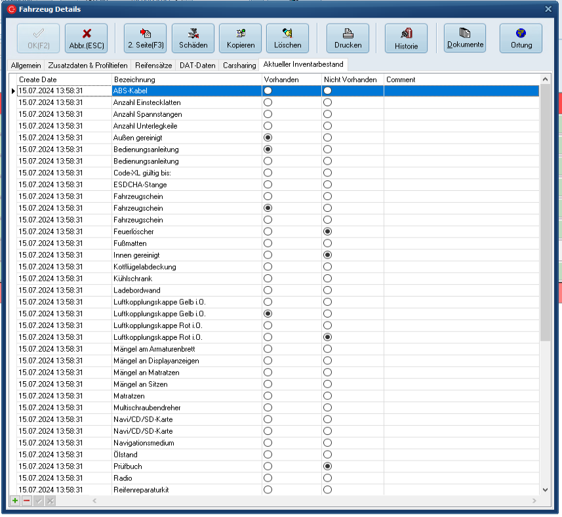Switch to the Reifensätze tab
This screenshot has width=562, height=517.
coord(153,66)
